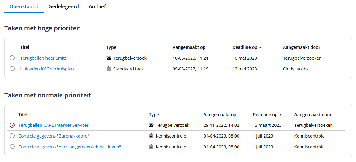The height and width of the screenshot is (162, 356).
Task: Open Terugbellen CARE Internet Services task
Action: (x=54, y=125)
